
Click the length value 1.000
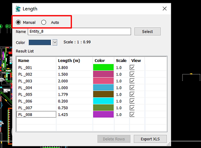click(x=63, y=88)
